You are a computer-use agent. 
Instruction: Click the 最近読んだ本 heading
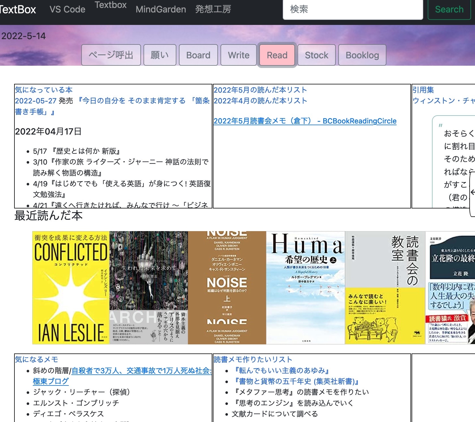coord(49,216)
